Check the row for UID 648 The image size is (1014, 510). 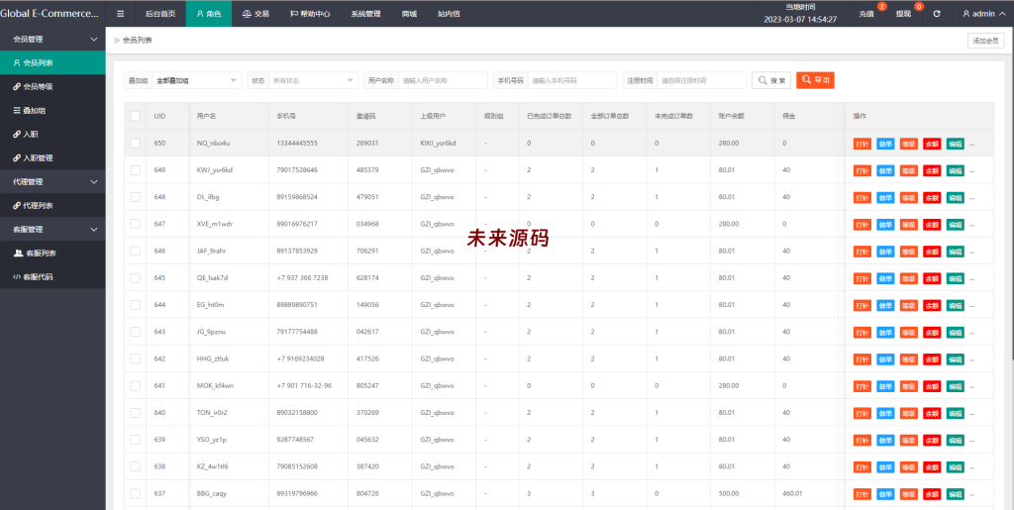point(135,197)
